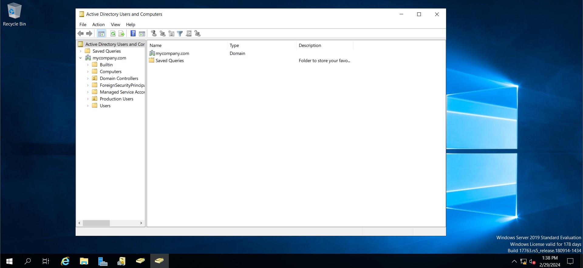Click the tree pane horizontal scrollbar right arrow
Screen dimensions: 583x268
[141, 223]
